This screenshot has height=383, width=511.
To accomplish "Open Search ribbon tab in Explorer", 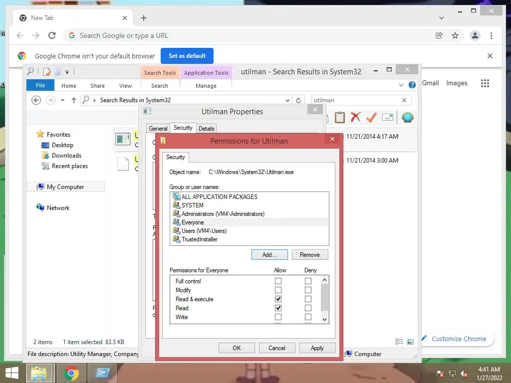I will (x=160, y=86).
